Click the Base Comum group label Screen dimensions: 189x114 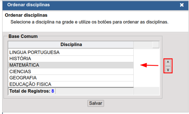point(23,36)
